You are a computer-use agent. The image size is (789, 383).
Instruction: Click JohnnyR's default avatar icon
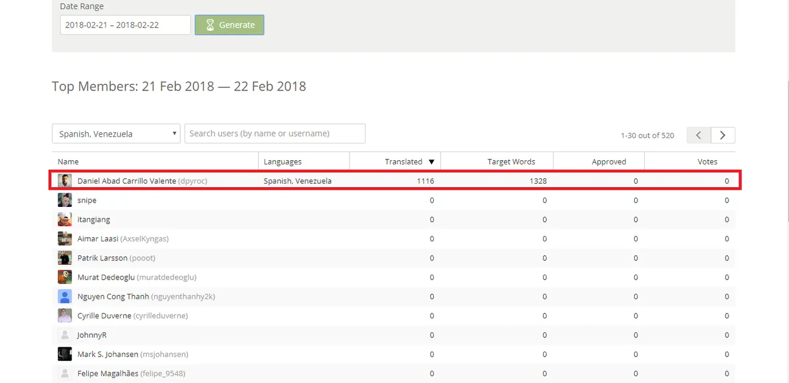65,335
